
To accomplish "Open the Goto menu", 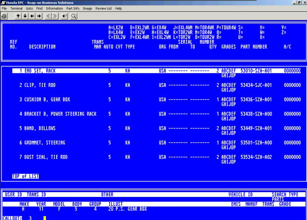I will point(30,8).
